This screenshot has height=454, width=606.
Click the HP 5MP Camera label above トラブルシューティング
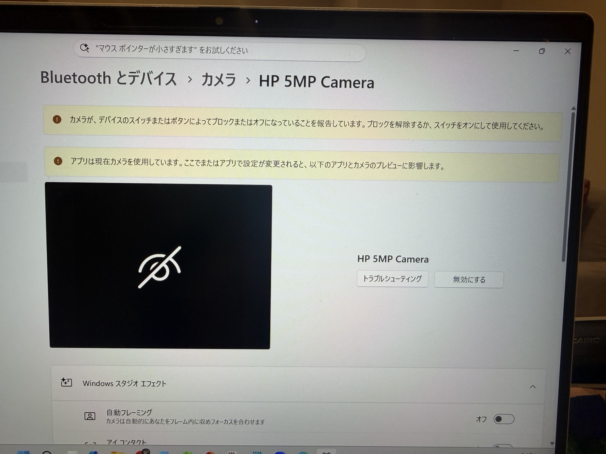tap(393, 259)
